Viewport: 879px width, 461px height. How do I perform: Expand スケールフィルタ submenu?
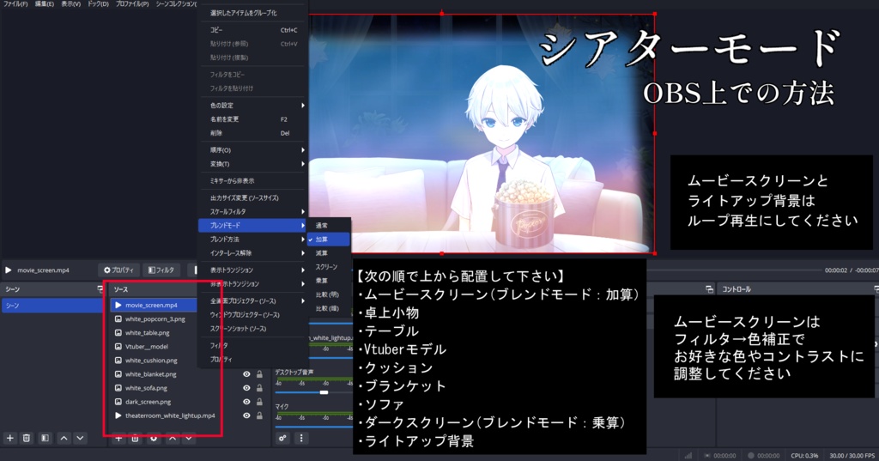[253, 212]
